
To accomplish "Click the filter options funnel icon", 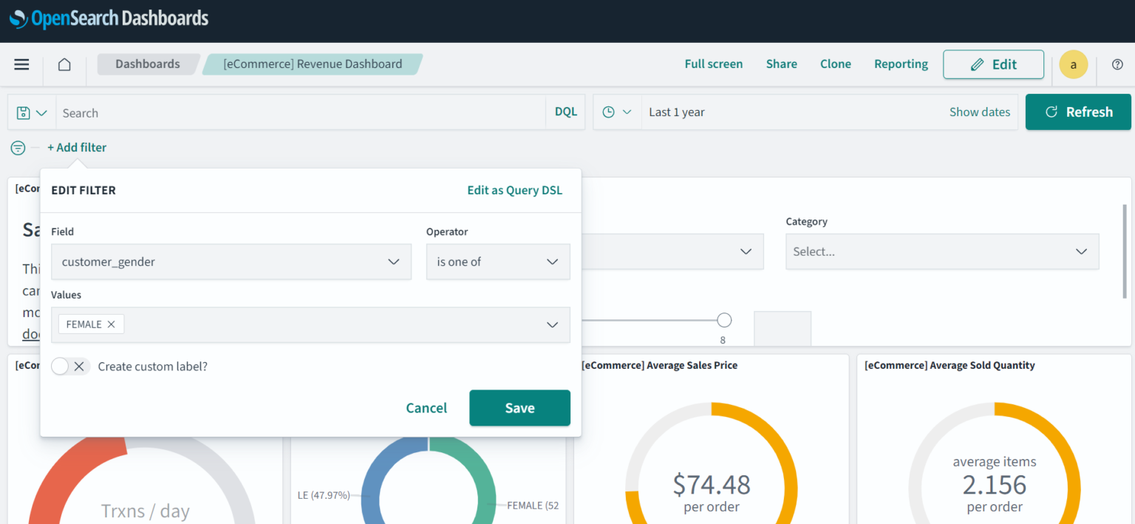I will pyautogui.click(x=18, y=148).
